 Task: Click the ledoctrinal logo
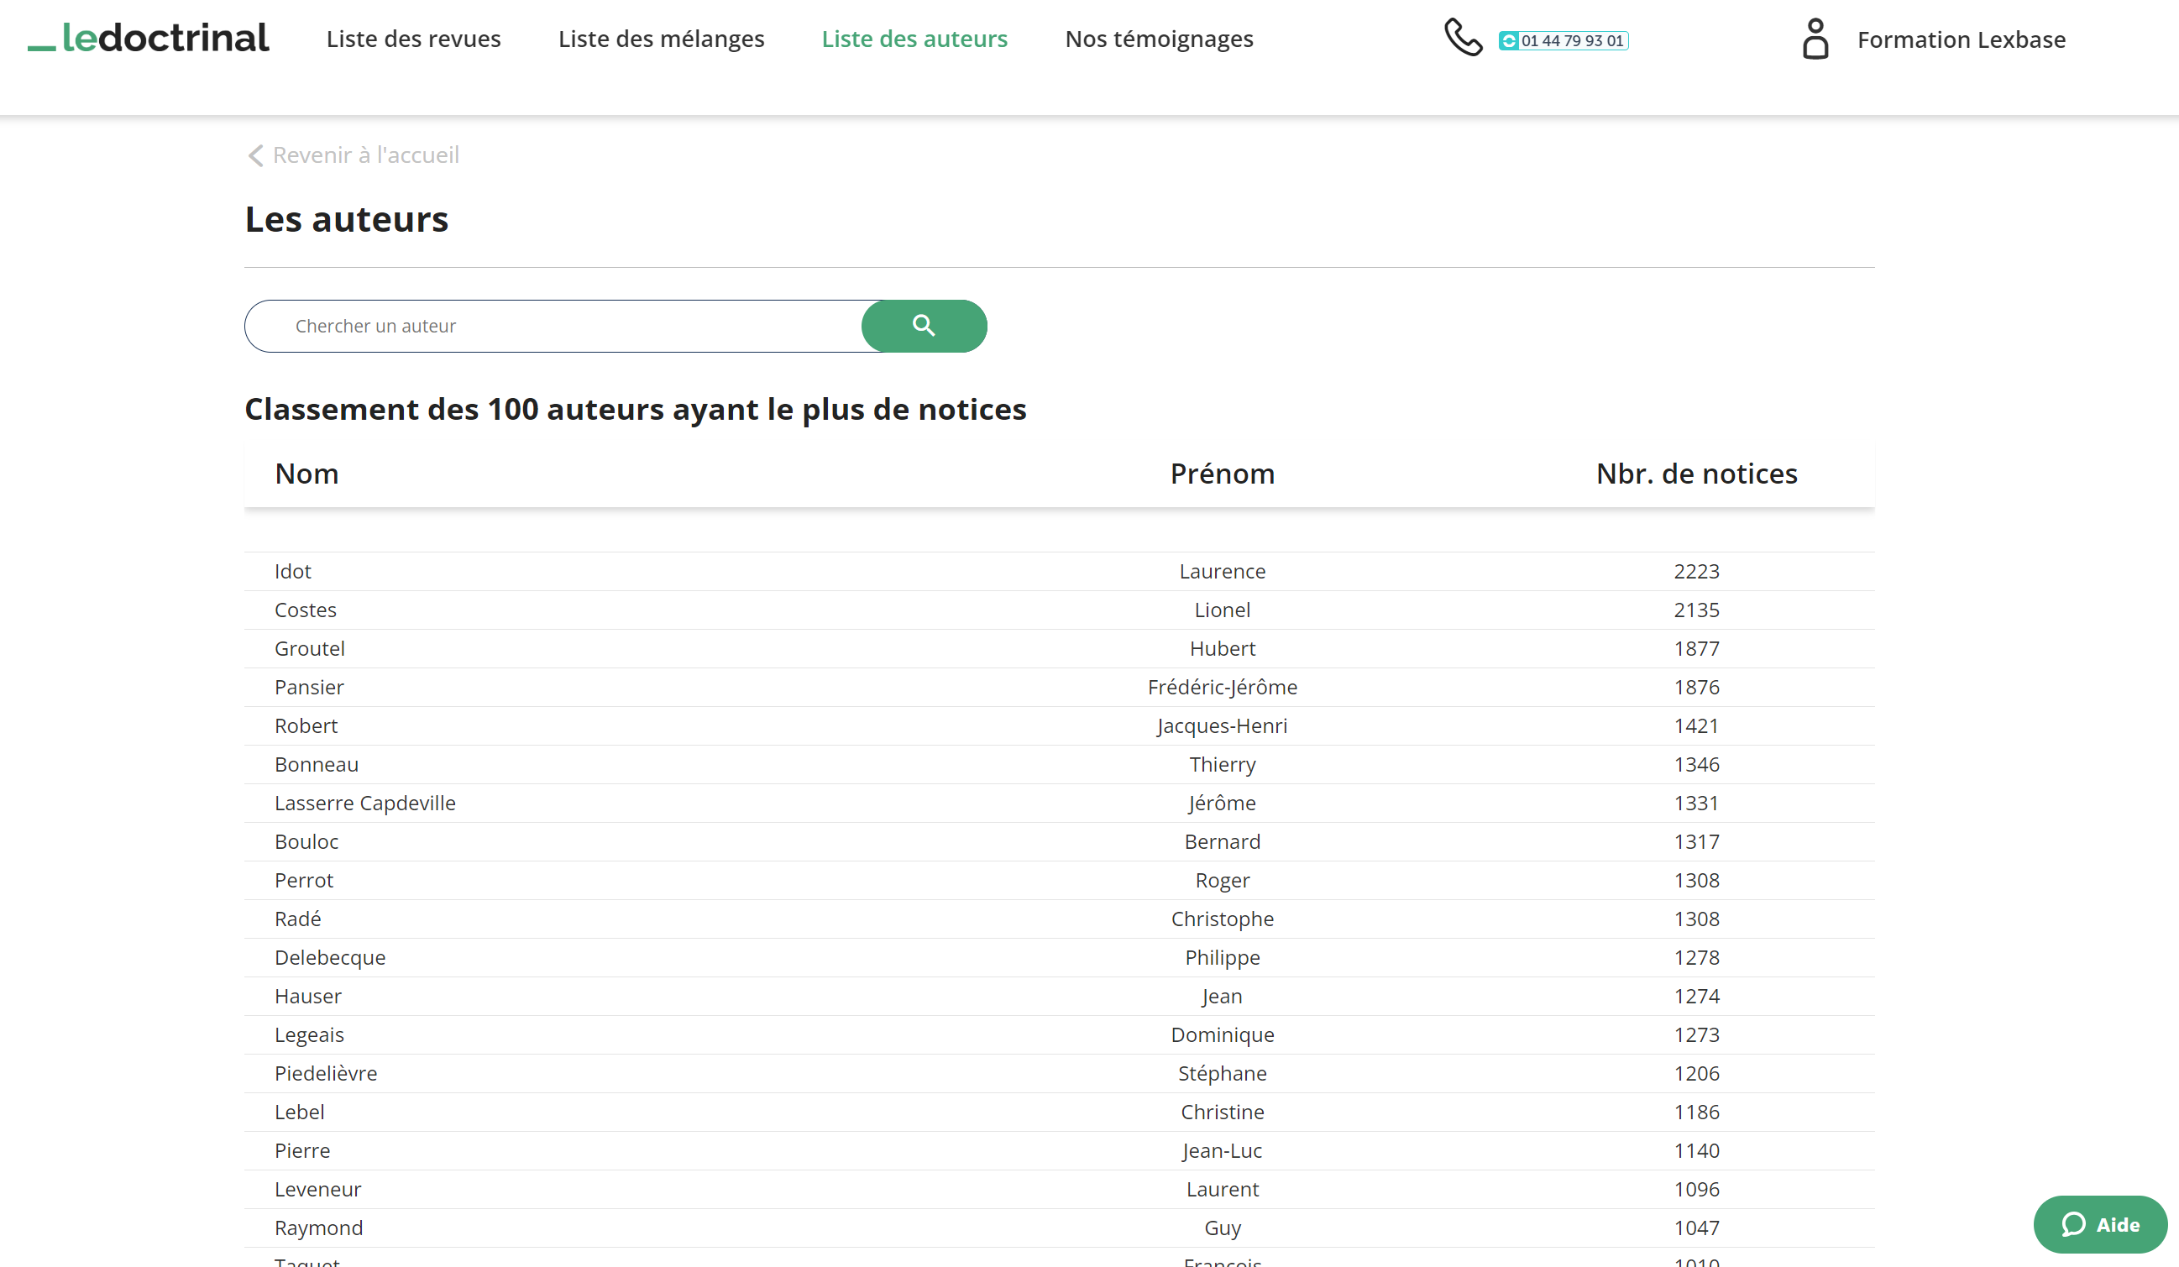(x=149, y=38)
